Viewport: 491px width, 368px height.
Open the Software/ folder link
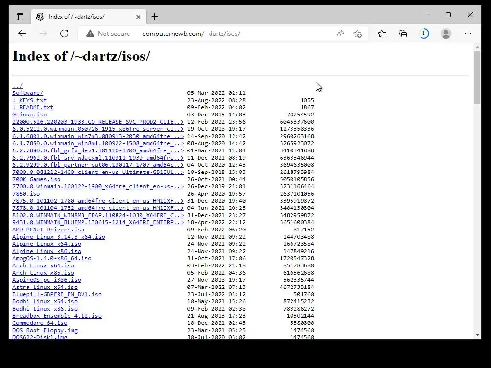[x=28, y=93]
